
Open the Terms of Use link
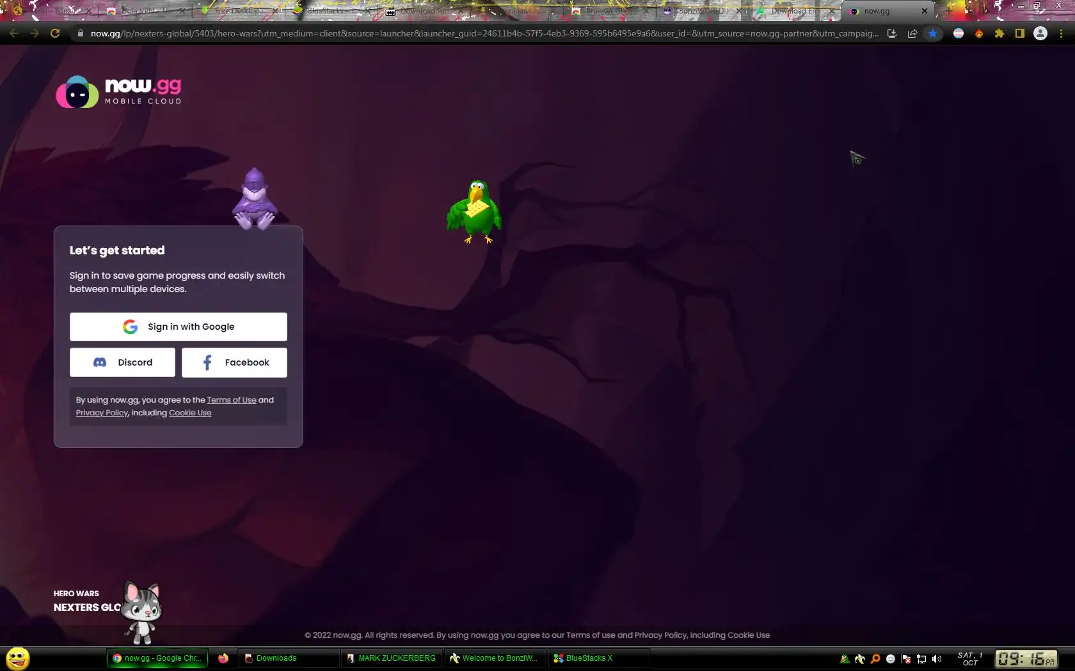tap(232, 400)
